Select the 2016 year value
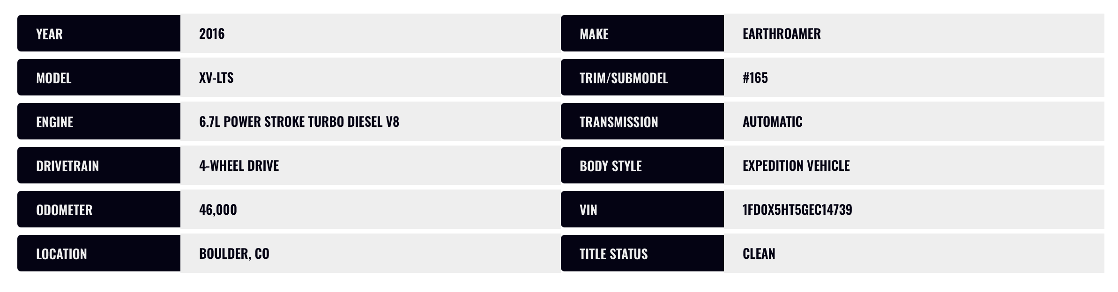The width and height of the screenshot is (1118, 292). point(212,34)
